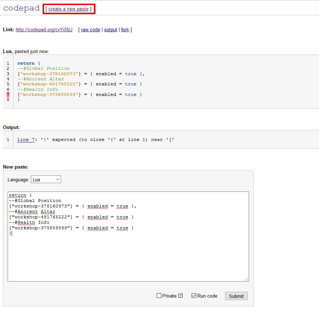The width and height of the screenshot is (319, 315).
Task: Click the codepad logo
Action: pyautogui.click(x=21, y=8)
